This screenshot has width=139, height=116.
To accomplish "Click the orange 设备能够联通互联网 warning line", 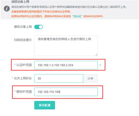I will tap(41, 11).
